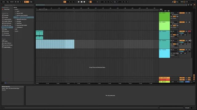197x110 pixels.
Task: Expand the VST plug-in folder
Action: (x=14, y=29)
